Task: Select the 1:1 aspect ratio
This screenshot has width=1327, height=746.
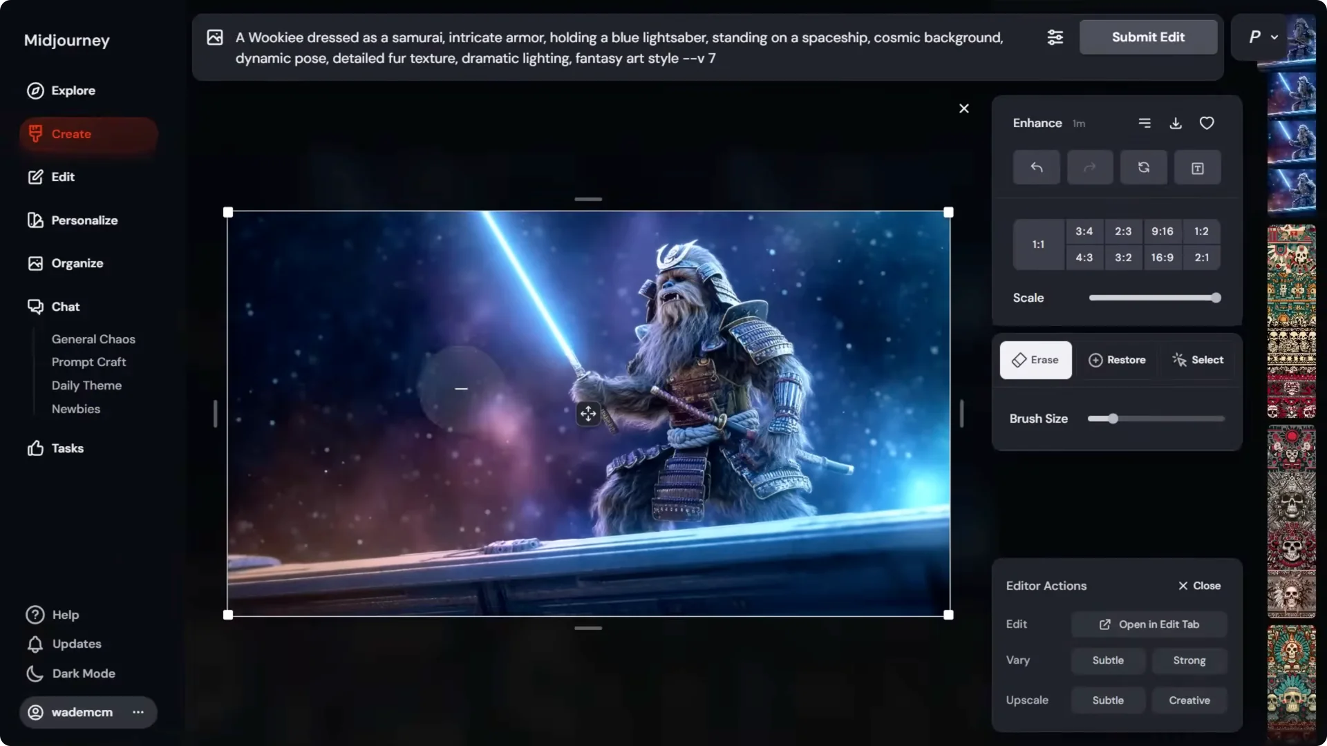Action: 1038,244
